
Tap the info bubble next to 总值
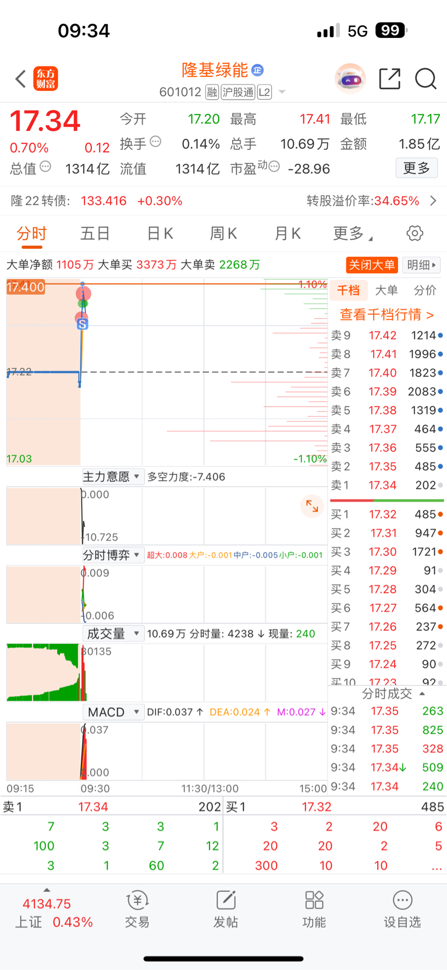pyautogui.click(x=45, y=167)
